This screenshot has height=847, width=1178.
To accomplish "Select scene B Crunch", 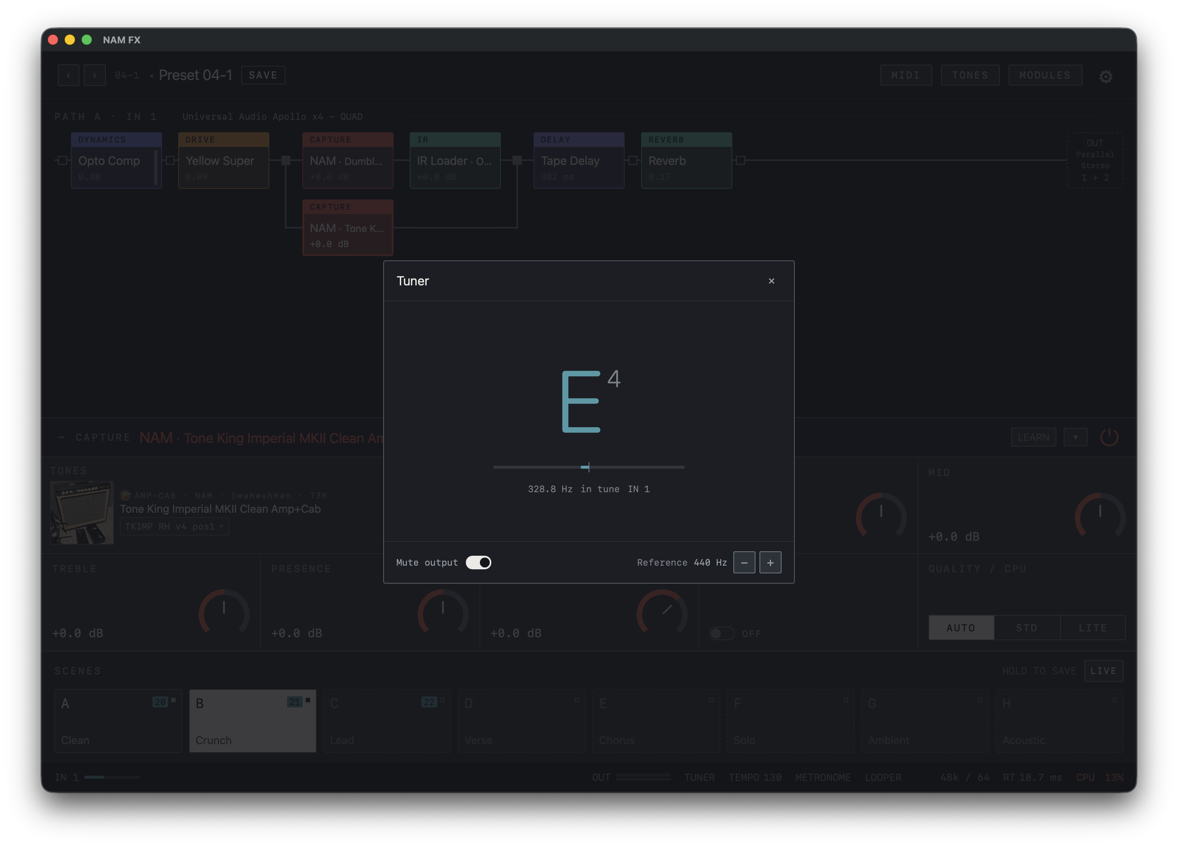I will (x=252, y=721).
